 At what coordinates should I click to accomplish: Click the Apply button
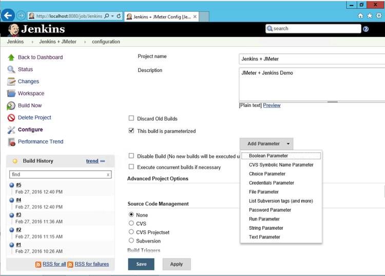click(177, 264)
